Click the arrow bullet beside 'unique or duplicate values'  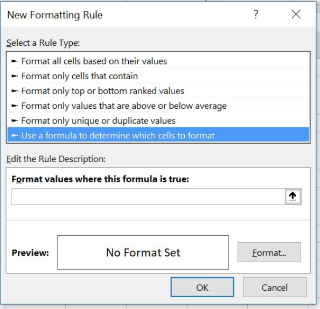tap(15, 121)
